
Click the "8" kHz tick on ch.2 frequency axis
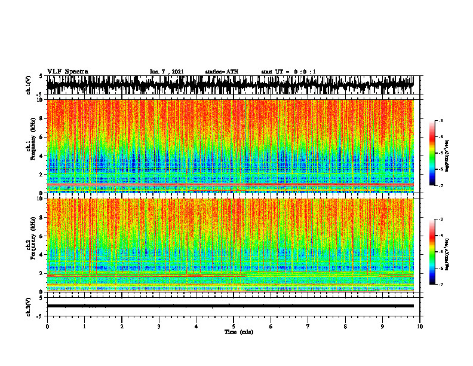click(x=41, y=218)
